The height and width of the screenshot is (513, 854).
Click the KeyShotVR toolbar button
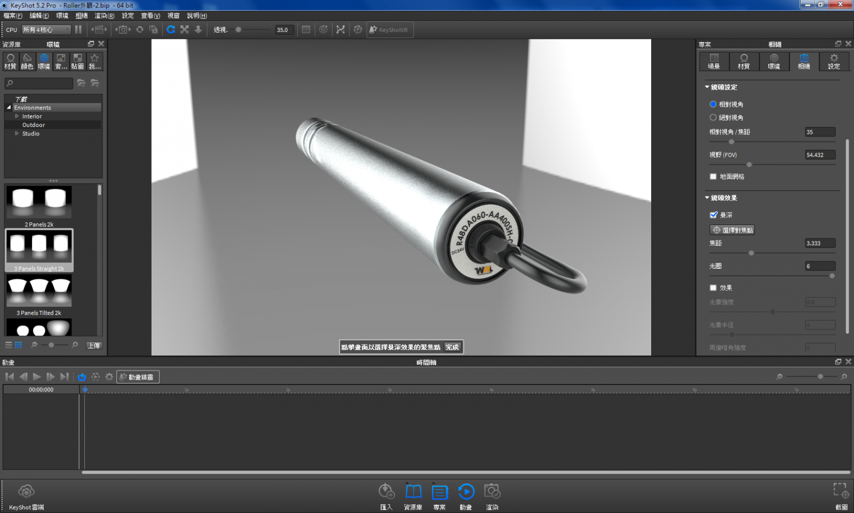[x=389, y=30]
